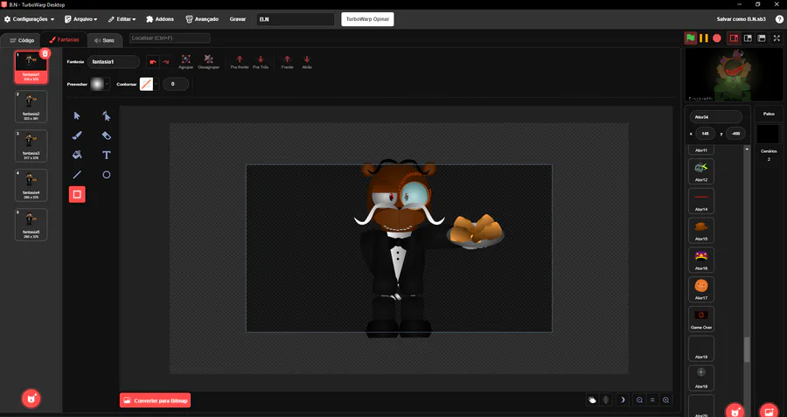787x417 pixels.
Task: Click the Localizar (Ctrl+F) search box
Action: (x=170, y=38)
